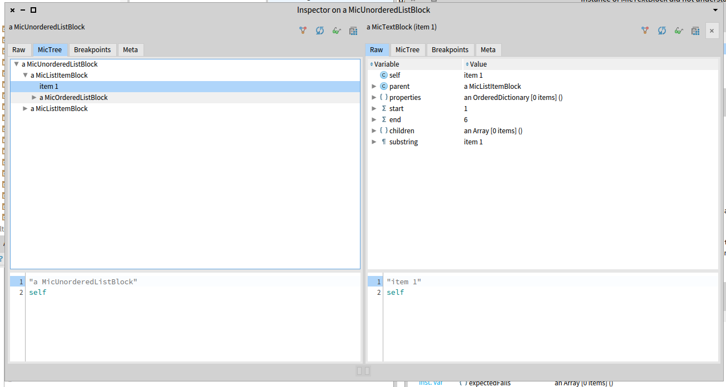Expand the substring variable row
Viewport: 726px width, 387px height.
pos(374,142)
